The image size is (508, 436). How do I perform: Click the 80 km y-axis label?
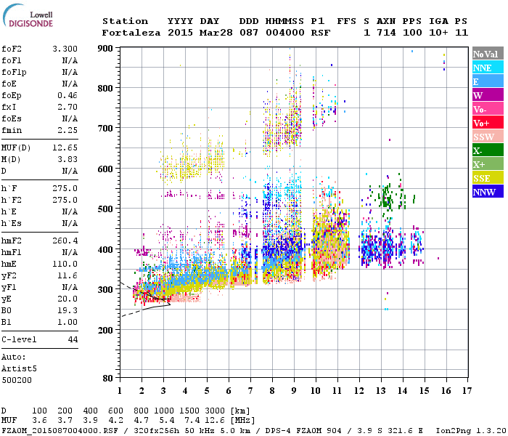click(108, 379)
